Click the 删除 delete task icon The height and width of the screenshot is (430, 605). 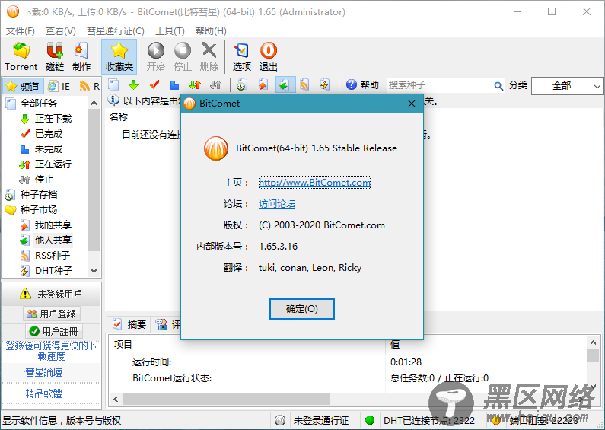pos(209,56)
